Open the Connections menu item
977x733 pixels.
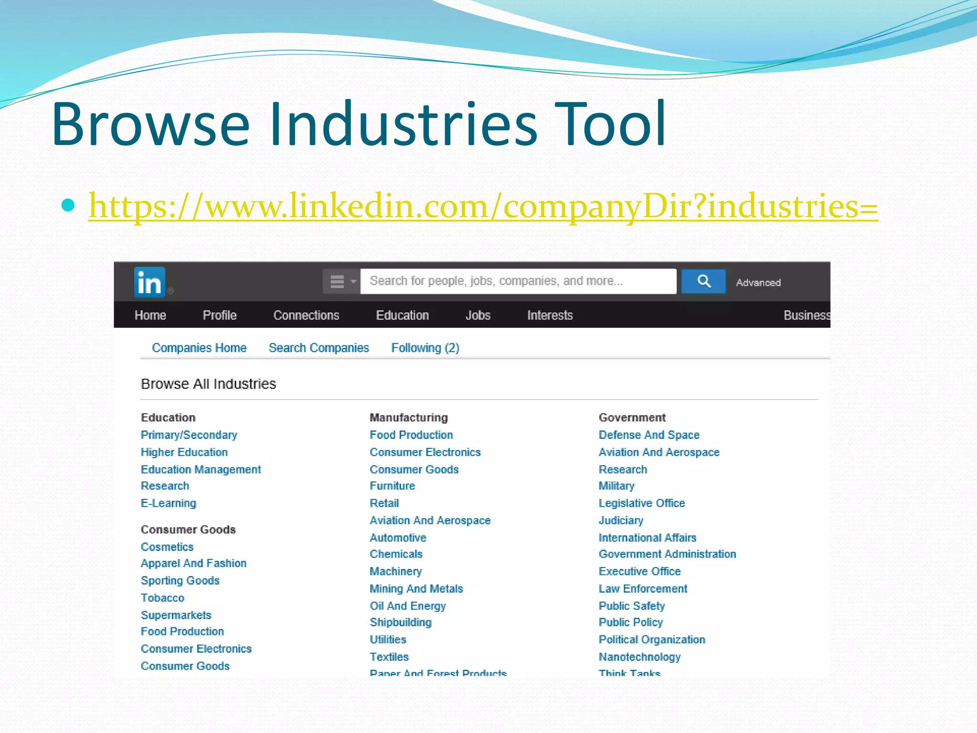[306, 315]
